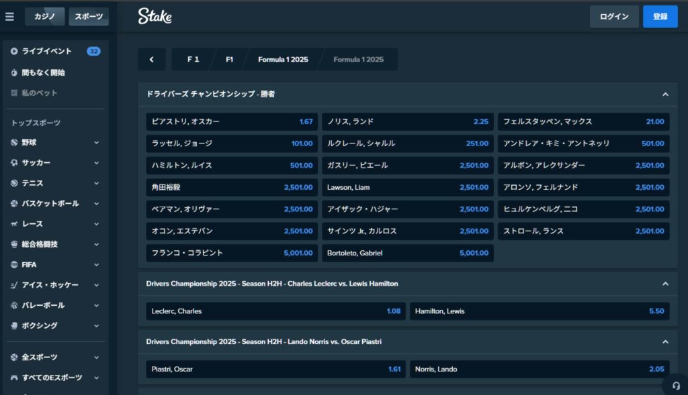Switch to the スポーツ tab

pyautogui.click(x=89, y=17)
